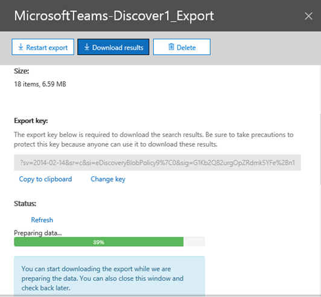
Task: Refresh the export status
Action: point(42,220)
